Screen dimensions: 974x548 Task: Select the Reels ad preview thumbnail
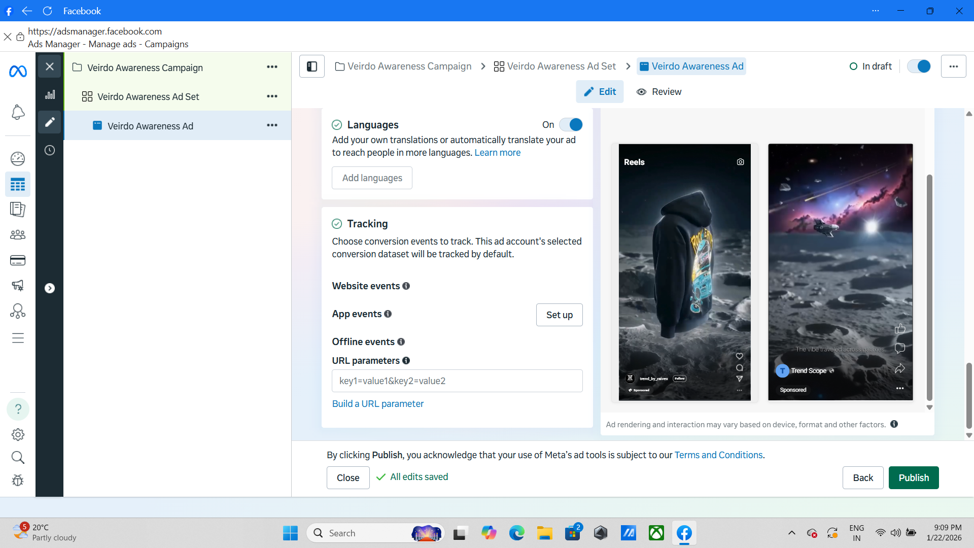[x=684, y=272]
